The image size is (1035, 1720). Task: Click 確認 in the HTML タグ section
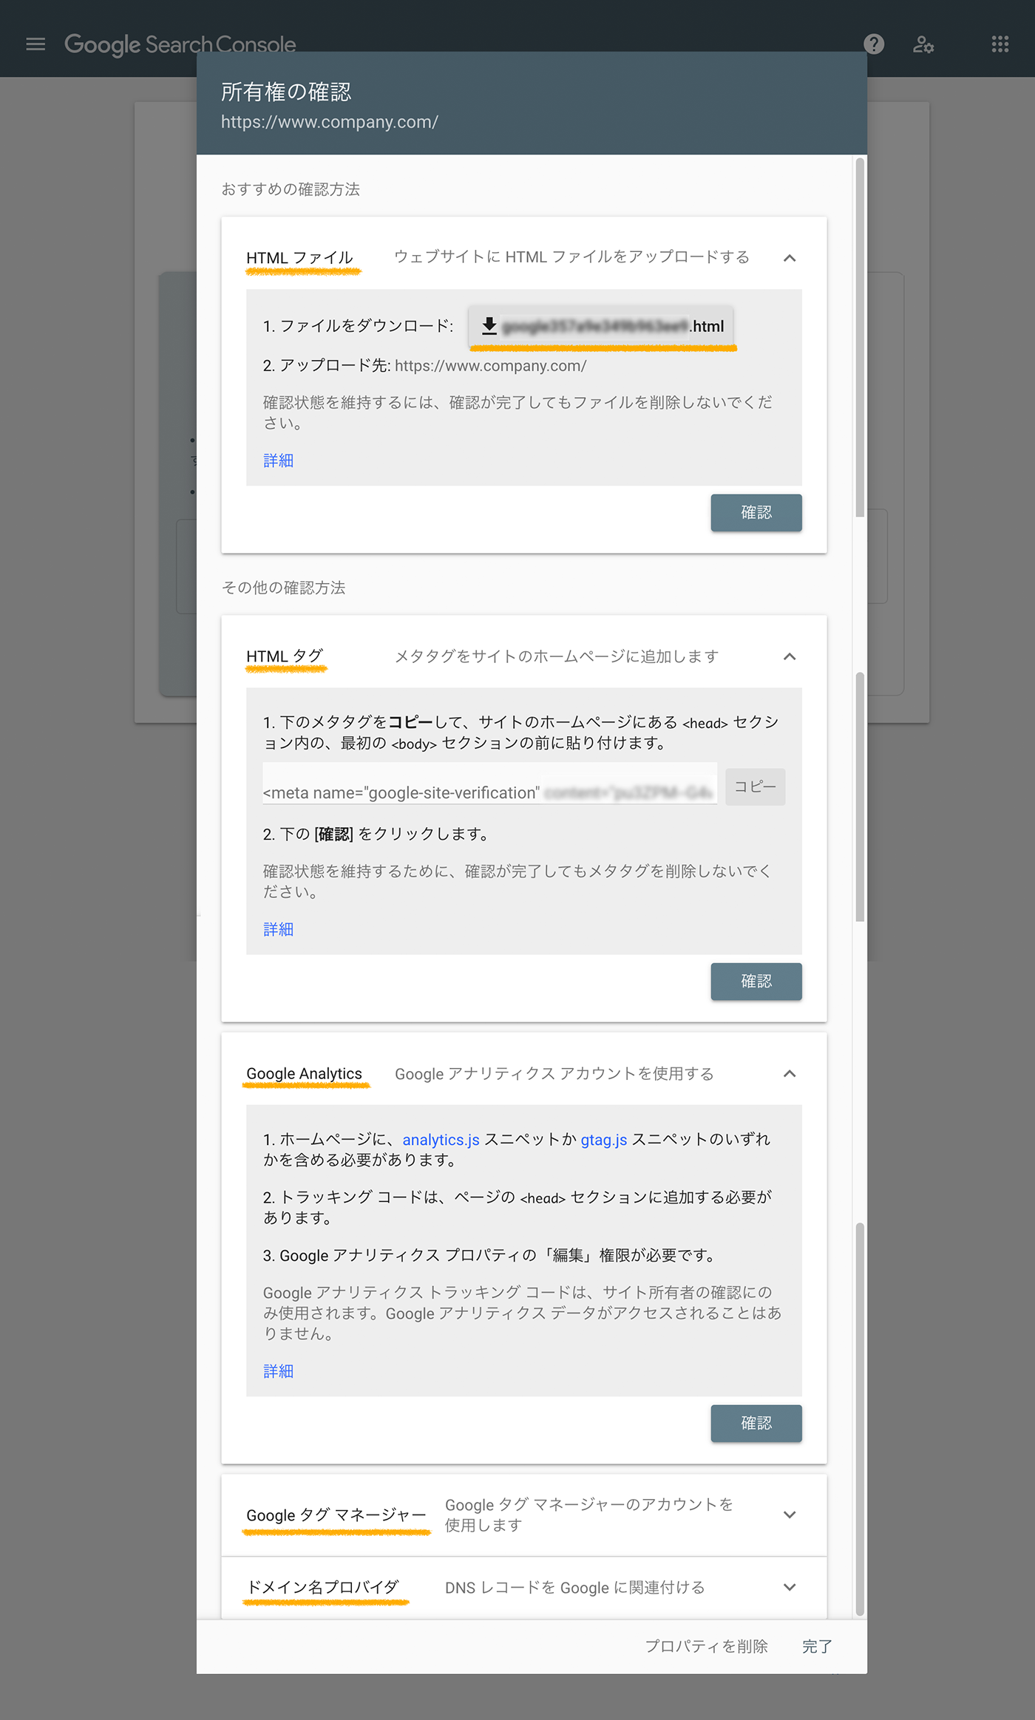pyautogui.click(x=756, y=981)
